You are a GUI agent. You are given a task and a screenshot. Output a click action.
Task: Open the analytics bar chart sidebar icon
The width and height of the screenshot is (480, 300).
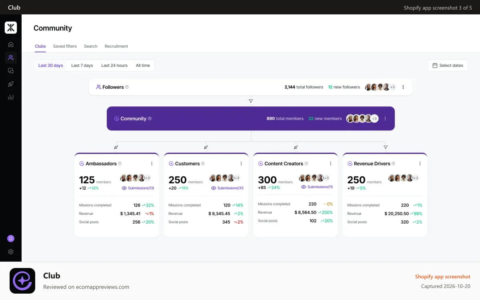(11, 97)
